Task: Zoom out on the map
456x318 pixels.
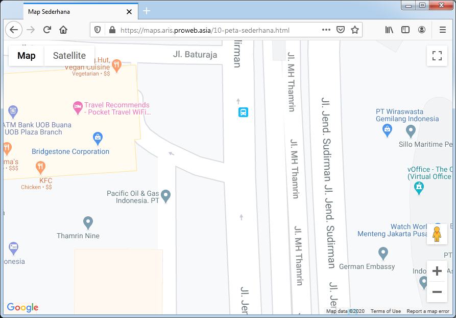Action: [x=437, y=292]
